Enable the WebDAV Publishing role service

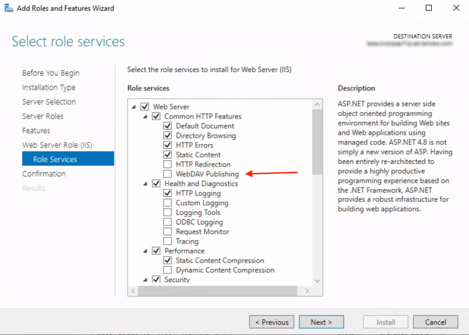click(x=168, y=174)
